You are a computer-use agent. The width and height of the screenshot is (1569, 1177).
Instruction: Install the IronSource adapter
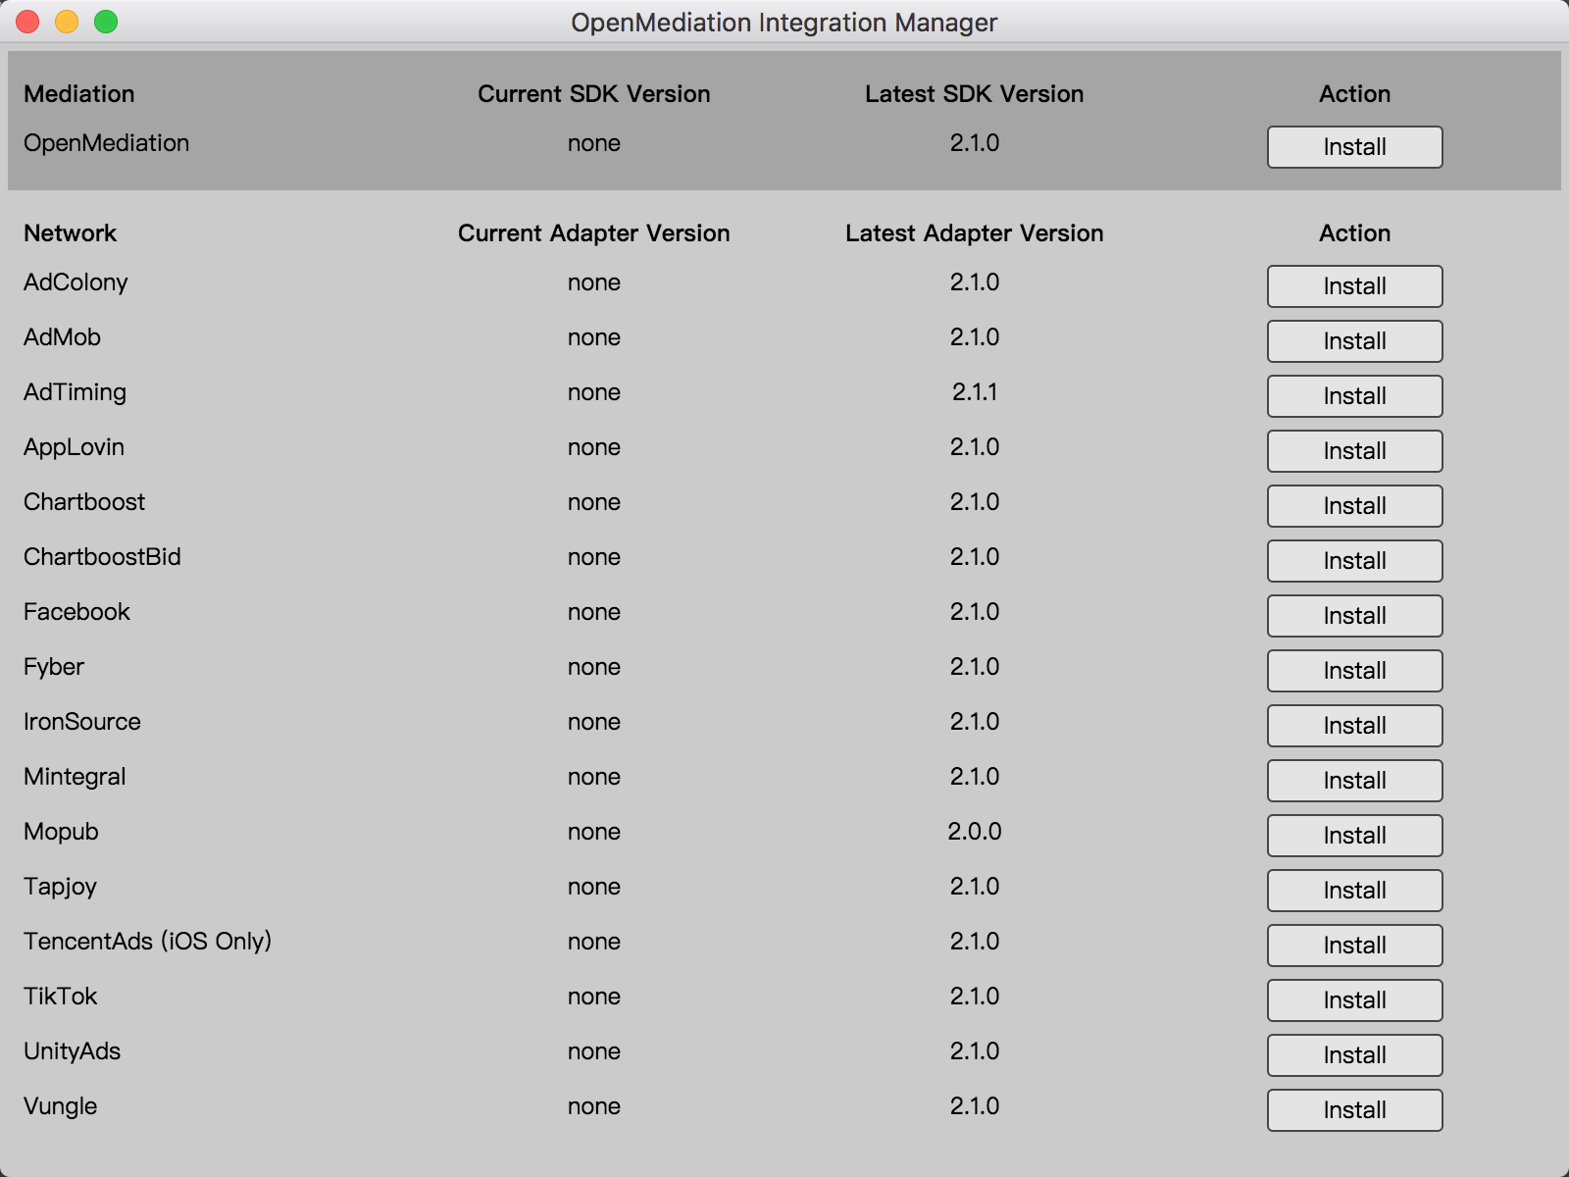coord(1354,726)
